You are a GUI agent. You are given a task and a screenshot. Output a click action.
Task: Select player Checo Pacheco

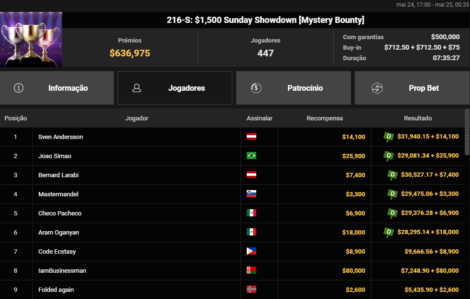pyautogui.click(x=60, y=214)
